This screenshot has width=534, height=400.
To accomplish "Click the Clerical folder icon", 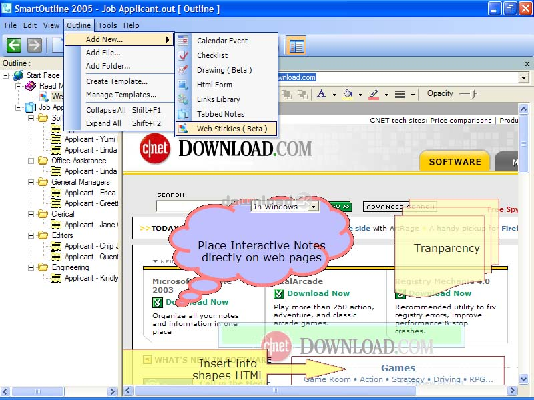I will 43,213.
